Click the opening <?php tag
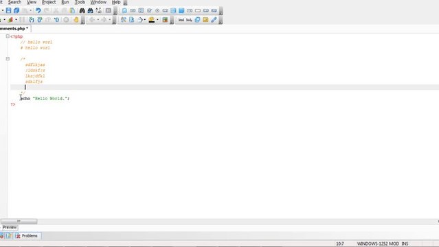439x247 pixels. pos(16,36)
